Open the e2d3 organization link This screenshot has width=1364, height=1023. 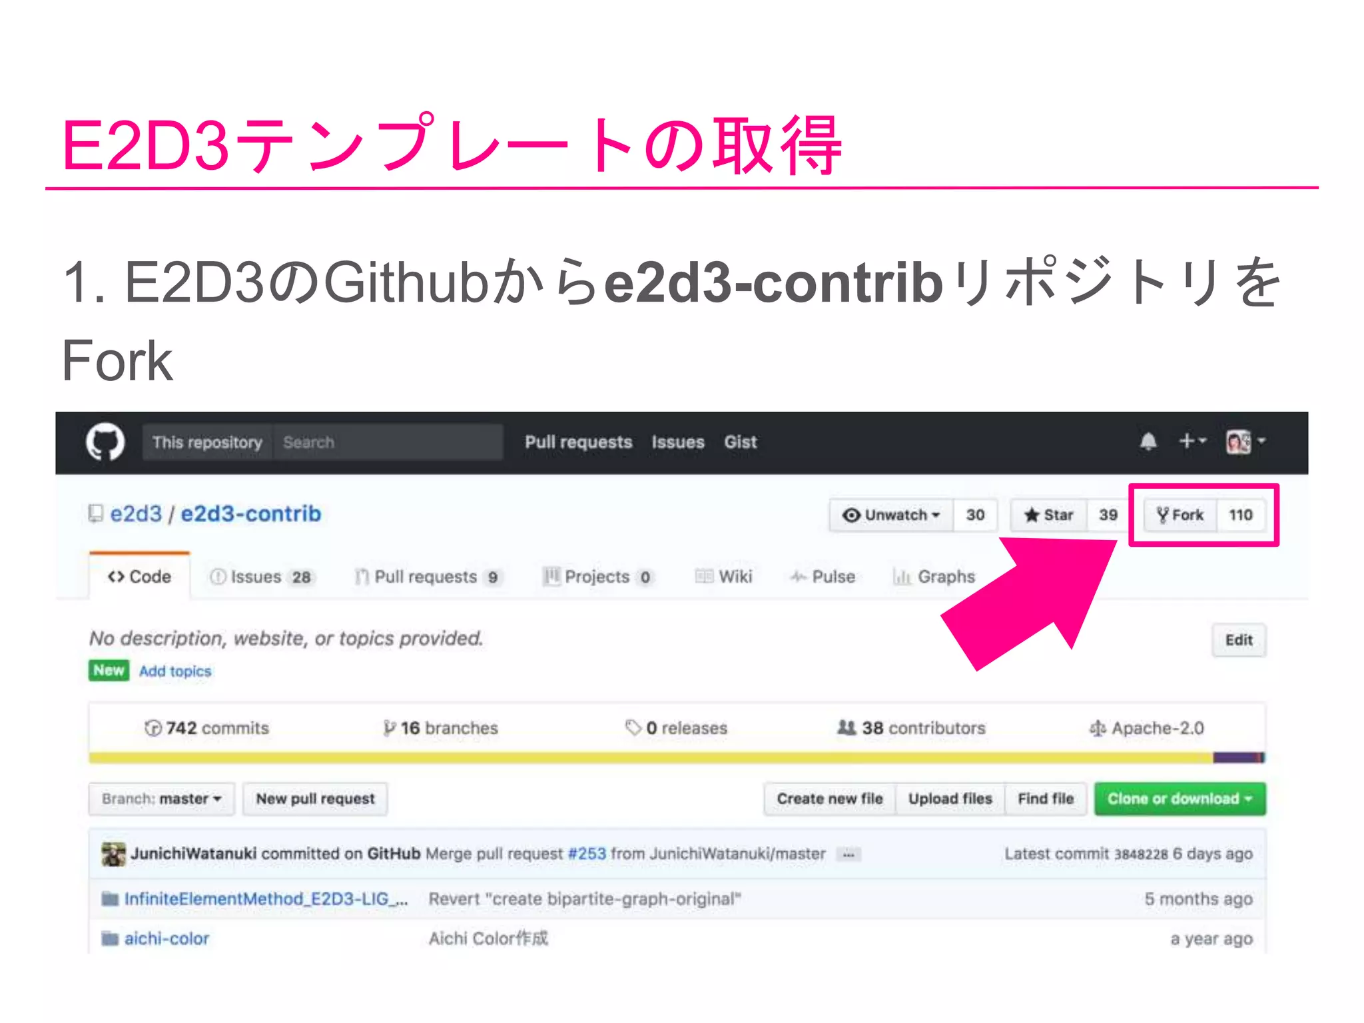tap(136, 513)
